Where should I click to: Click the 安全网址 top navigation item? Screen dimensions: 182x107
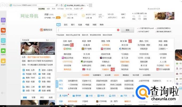pyautogui.click(x=41, y=9)
